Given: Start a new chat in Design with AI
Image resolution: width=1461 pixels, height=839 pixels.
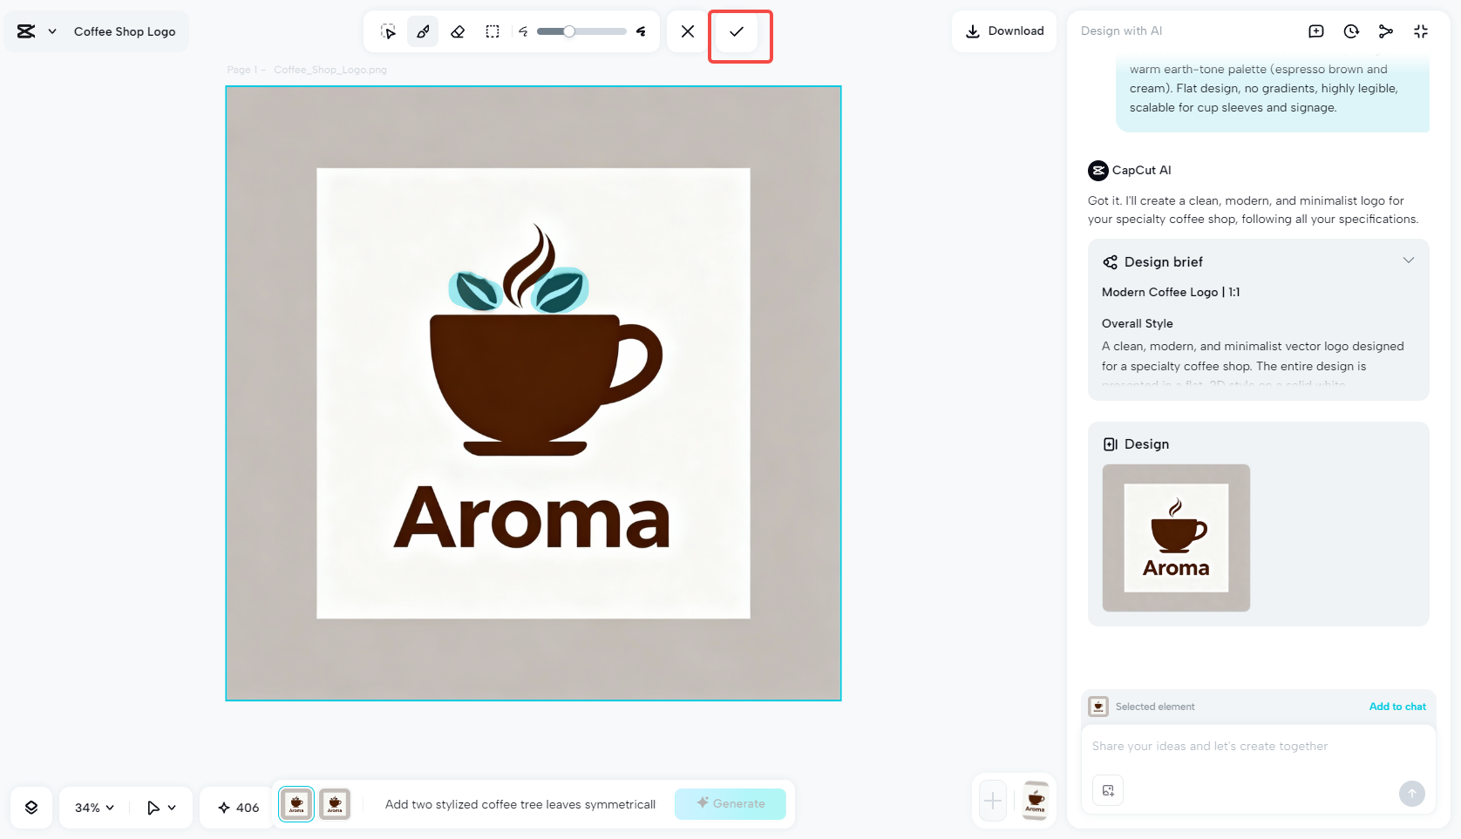Looking at the screenshot, I should click(1316, 31).
